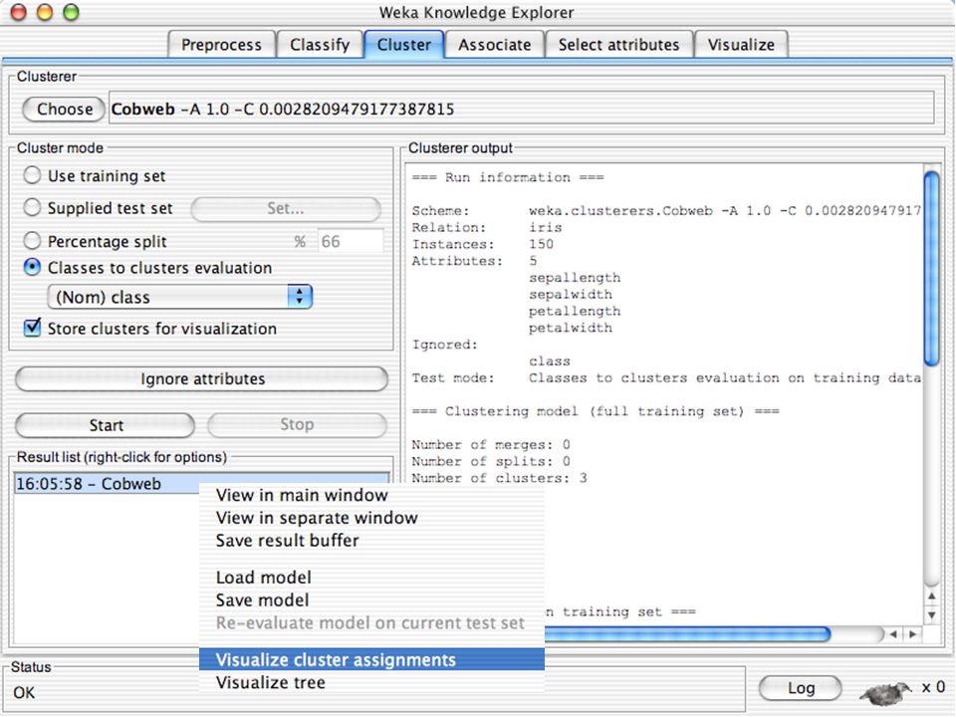Choose Visualize tree from context menu
Screen dimensions: 956x717
[x=371, y=682]
